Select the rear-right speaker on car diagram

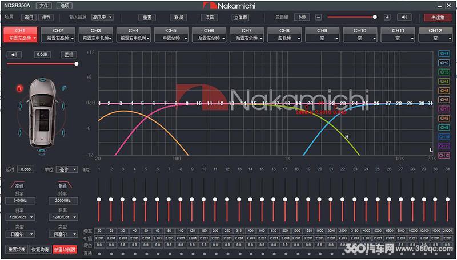(x=63, y=133)
